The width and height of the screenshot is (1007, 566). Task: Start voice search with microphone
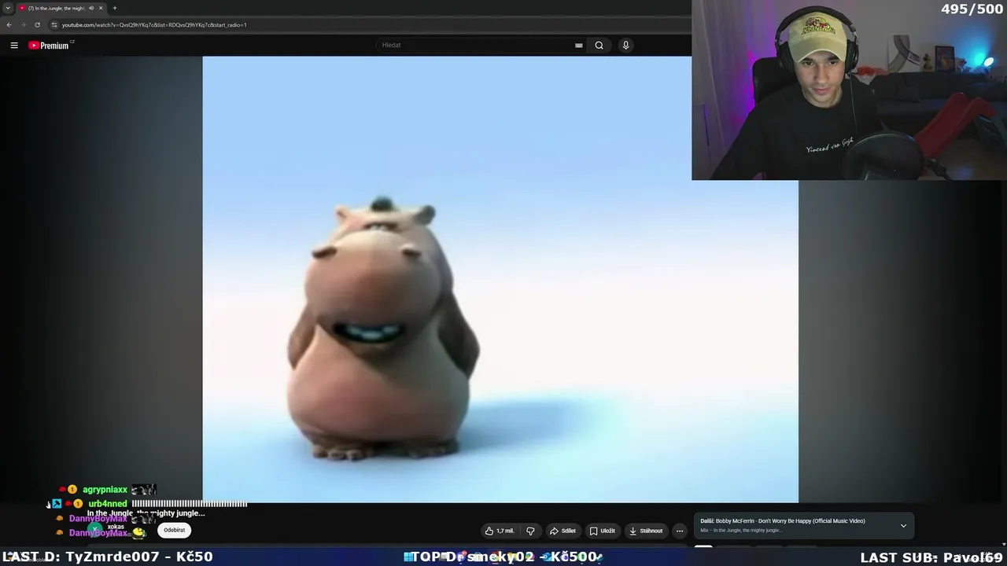[625, 46]
